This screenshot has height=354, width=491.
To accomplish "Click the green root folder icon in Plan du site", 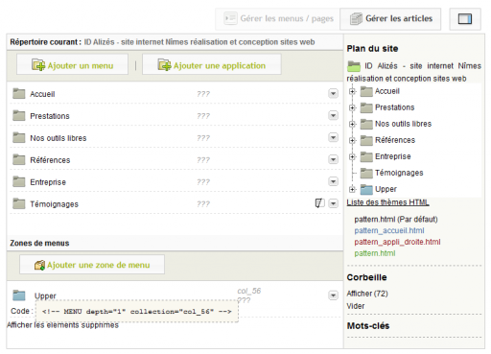I will [354, 66].
